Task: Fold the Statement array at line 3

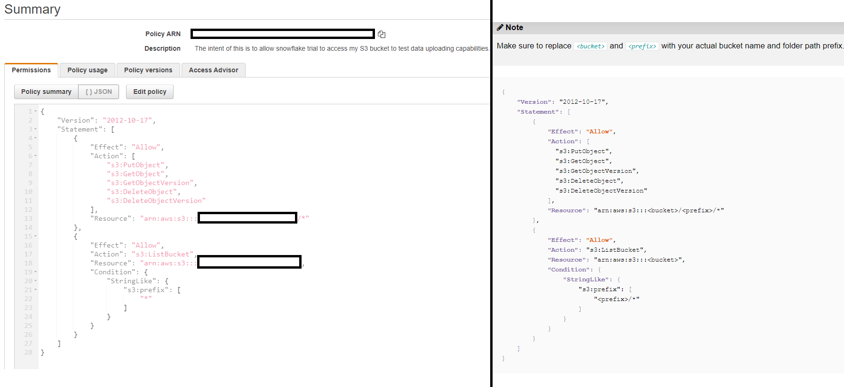Action: click(x=36, y=129)
